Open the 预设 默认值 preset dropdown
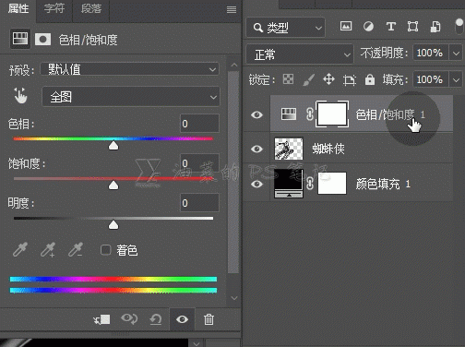 pyautogui.click(x=129, y=69)
